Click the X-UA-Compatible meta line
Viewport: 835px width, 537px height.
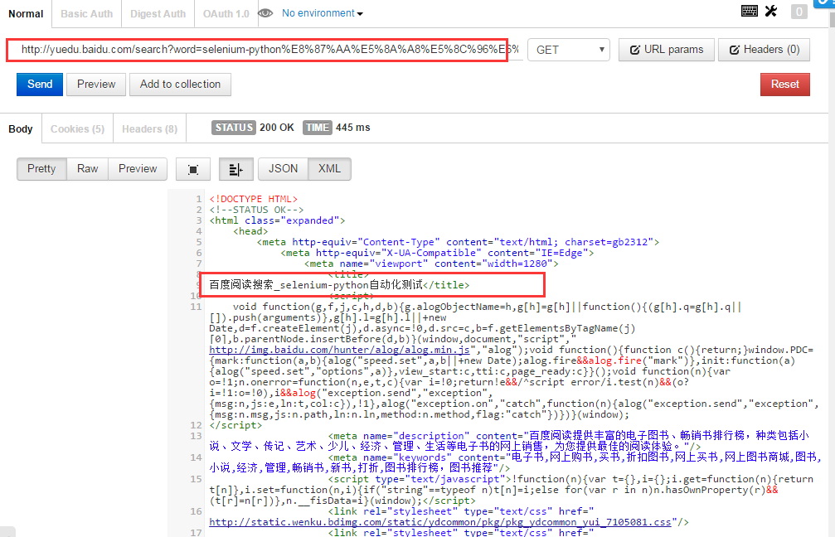(437, 253)
